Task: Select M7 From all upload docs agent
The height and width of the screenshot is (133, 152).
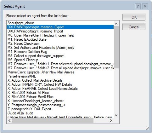Action: (x=60, y=68)
